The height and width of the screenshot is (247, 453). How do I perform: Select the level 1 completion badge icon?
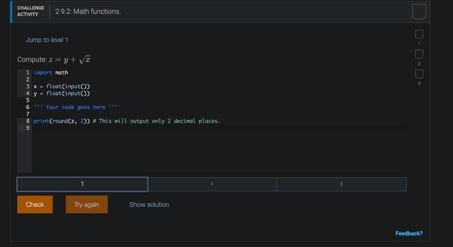click(x=419, y=34)
